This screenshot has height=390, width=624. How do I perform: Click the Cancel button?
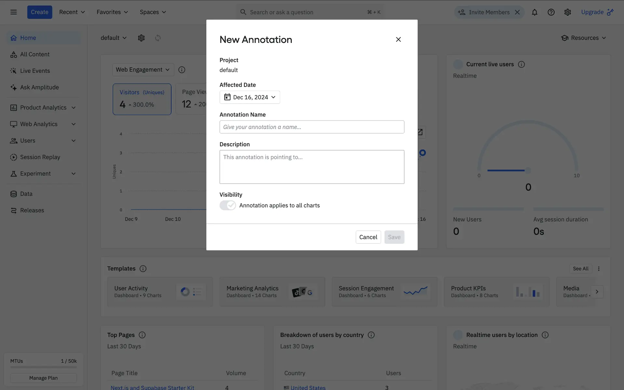click(368, 237)
